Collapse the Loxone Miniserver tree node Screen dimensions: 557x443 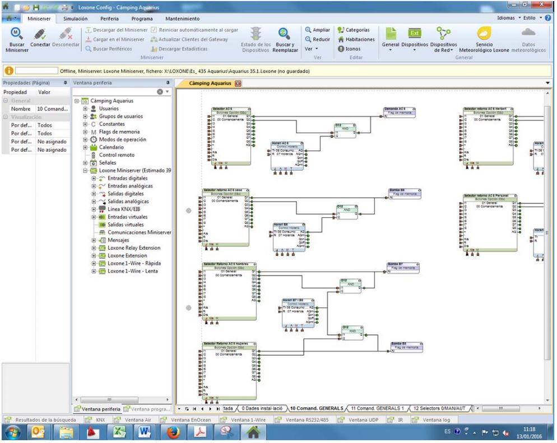click(x=85, y=171)
